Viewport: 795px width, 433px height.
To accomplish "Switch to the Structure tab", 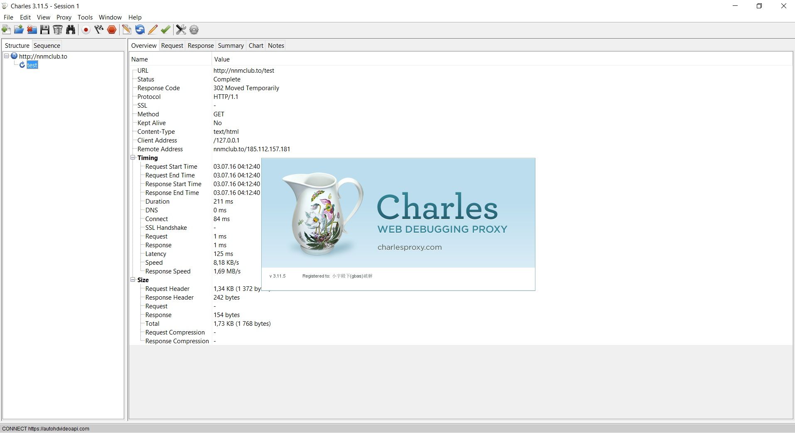I will tap(17, 45).
